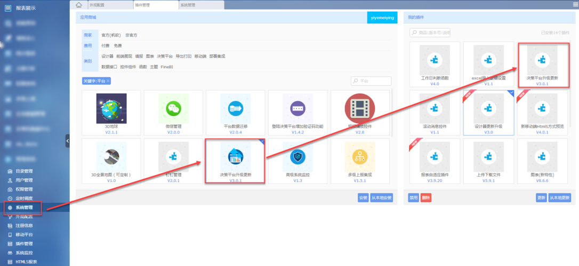Screen dimensions: 579x266
Task: Open the top-right menu icon
Action: click(x=575, y=5)
